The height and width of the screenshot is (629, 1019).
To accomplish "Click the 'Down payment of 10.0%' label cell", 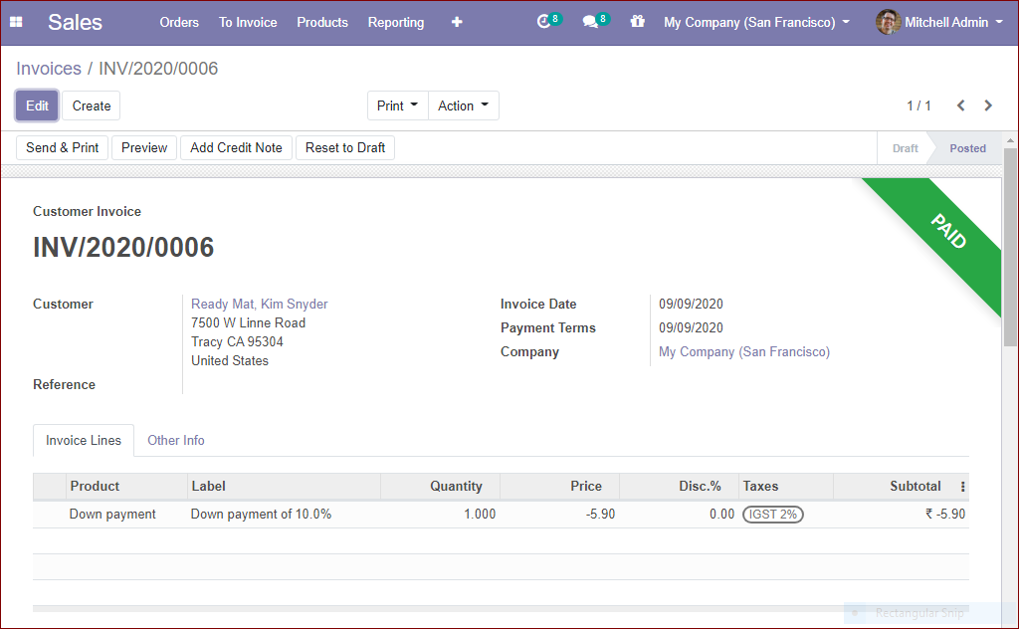I will click(x=261, y=515).
